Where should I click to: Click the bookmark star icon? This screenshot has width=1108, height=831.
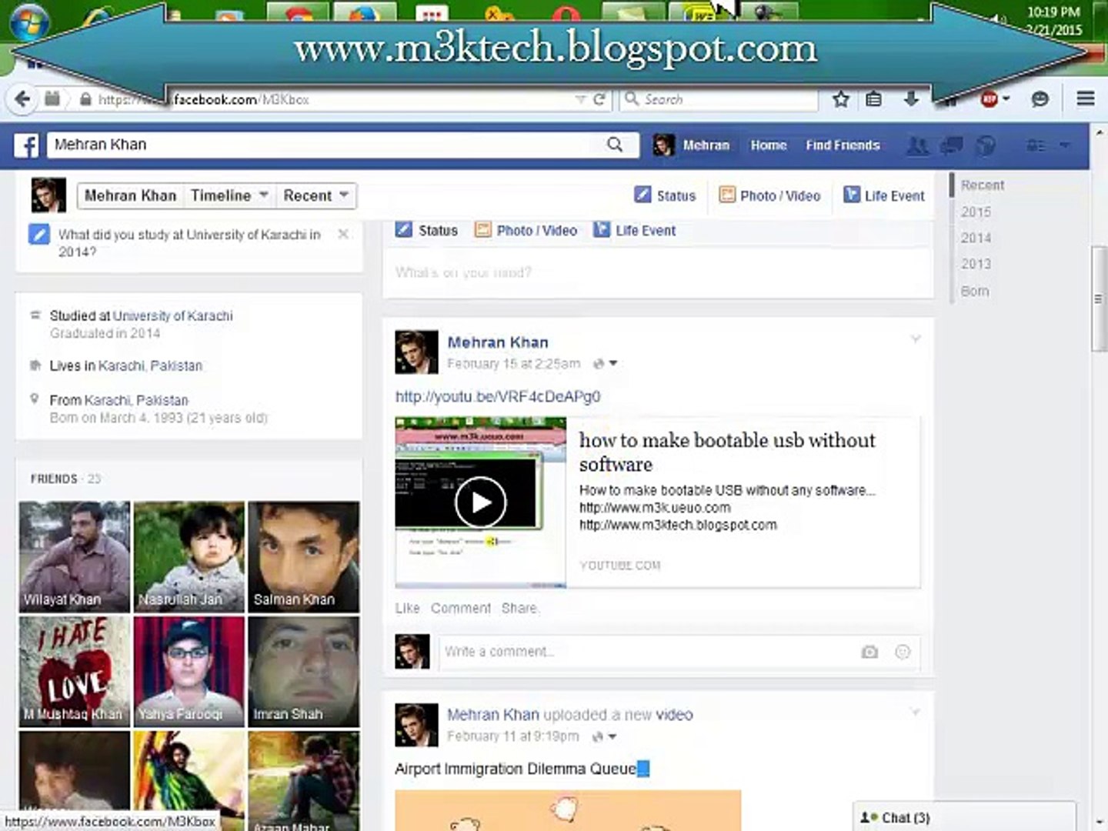pos(841,98)
